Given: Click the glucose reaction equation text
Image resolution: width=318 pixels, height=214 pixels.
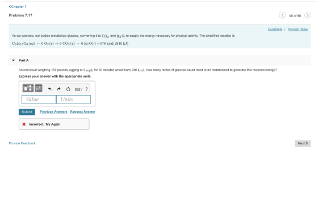Looking at the screenshot, I should tap(70, 44).
